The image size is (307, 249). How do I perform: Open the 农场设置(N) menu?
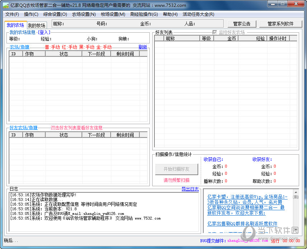pos(84,14)
